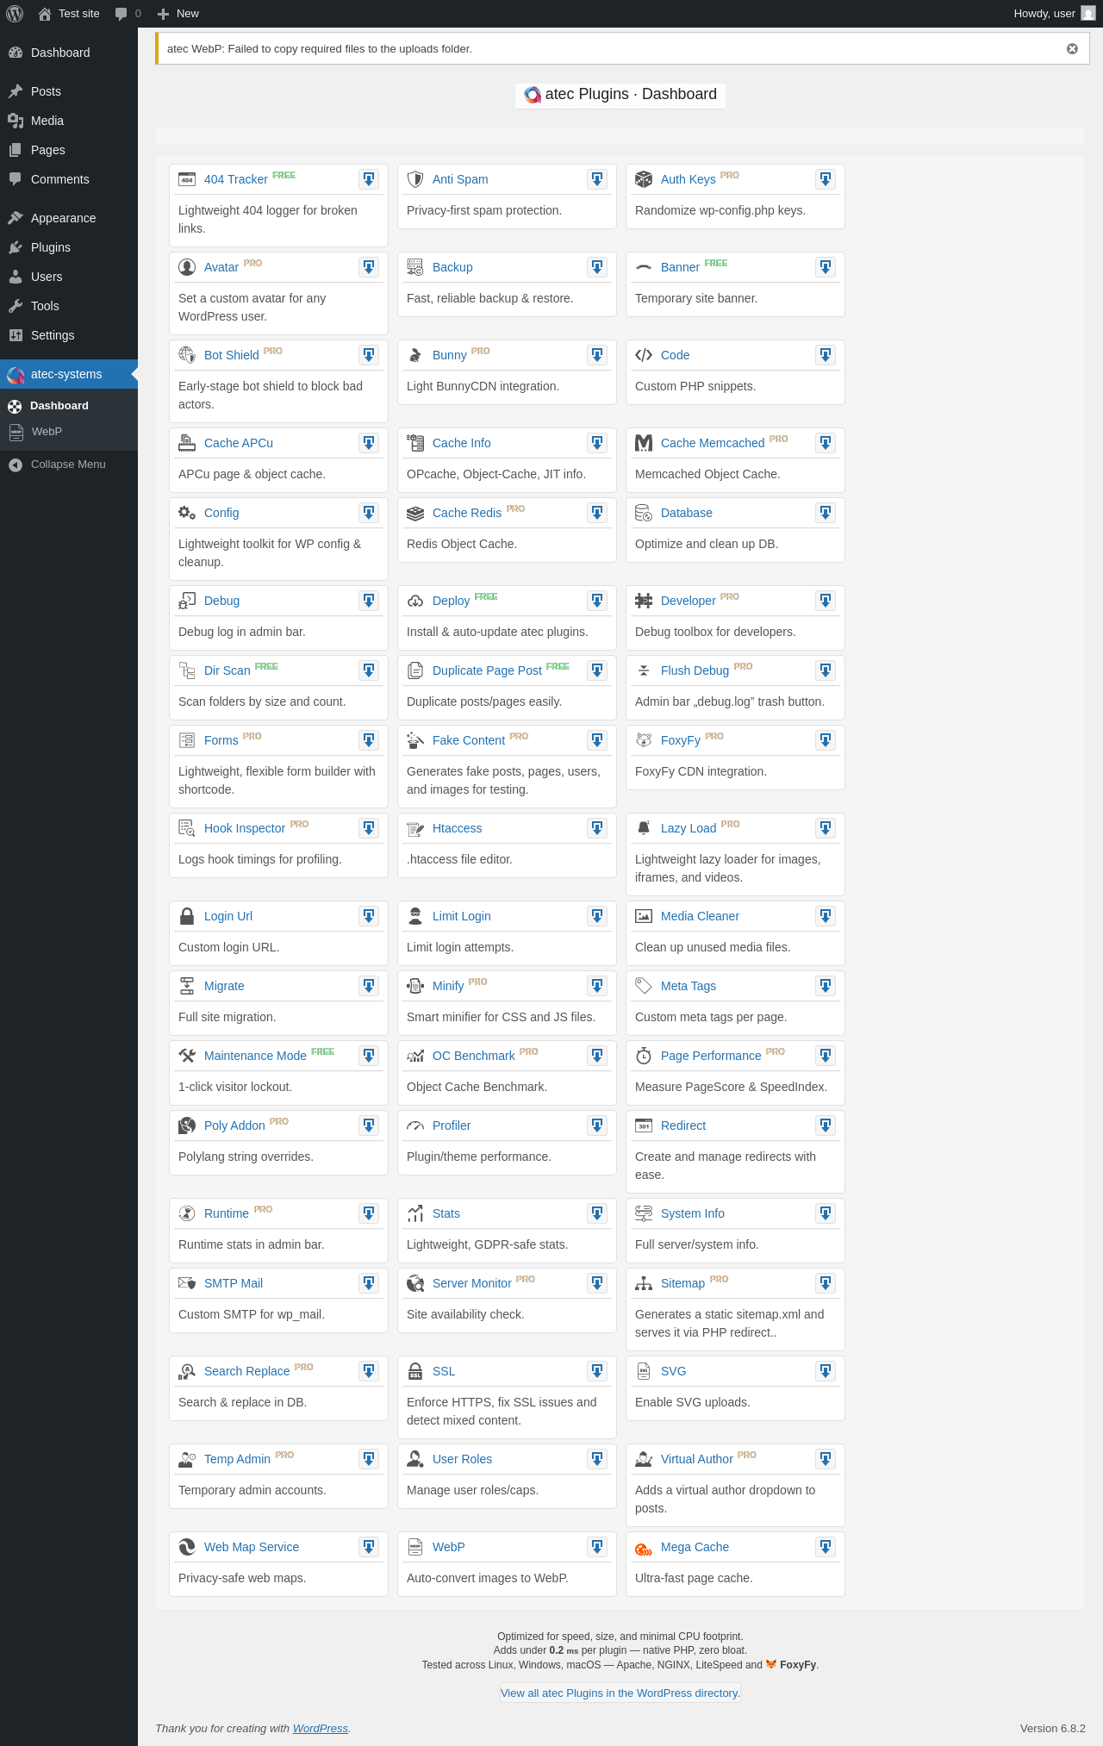Open the Media menu
1103x1746 pixels.
point(69,121)
